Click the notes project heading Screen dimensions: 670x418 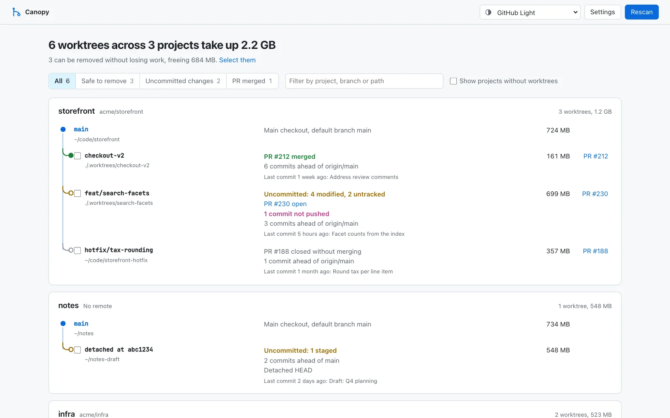68,306
